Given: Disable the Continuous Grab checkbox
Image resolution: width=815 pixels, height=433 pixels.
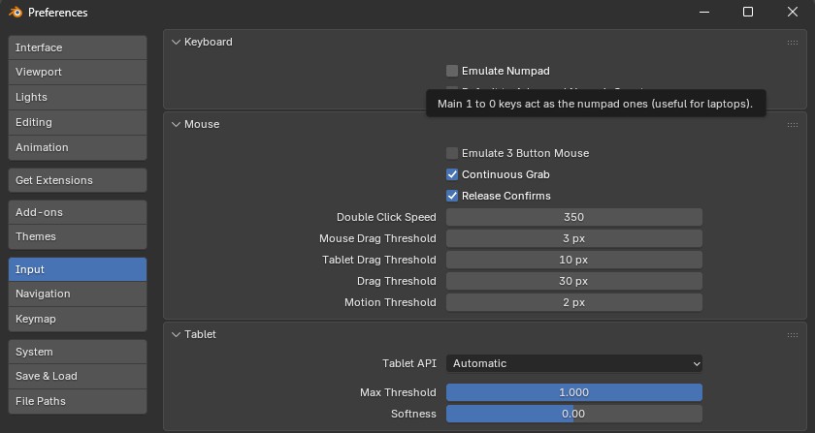Looking at the screenshot, I should (x=452, y=174).
